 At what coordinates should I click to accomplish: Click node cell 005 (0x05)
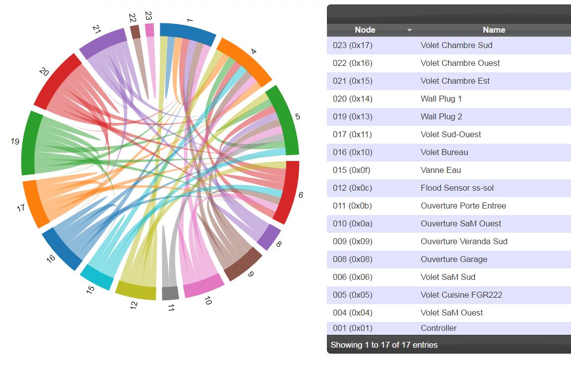[x=353, y=294]
